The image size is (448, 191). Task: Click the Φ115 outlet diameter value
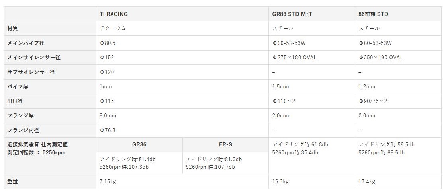point(107,101)
